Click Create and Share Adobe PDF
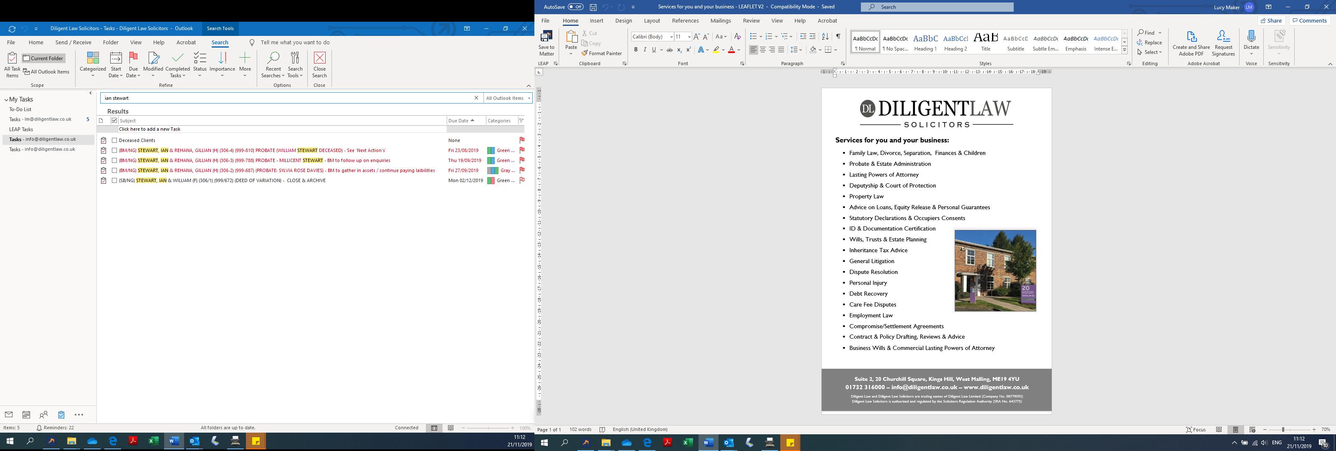The width and height of the screenshot is (1336, 451). pyautogui.click(x=1191, y=38)
